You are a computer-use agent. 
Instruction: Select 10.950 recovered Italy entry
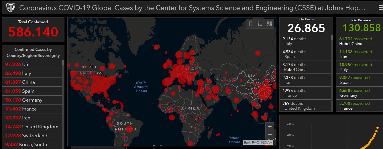360,67
